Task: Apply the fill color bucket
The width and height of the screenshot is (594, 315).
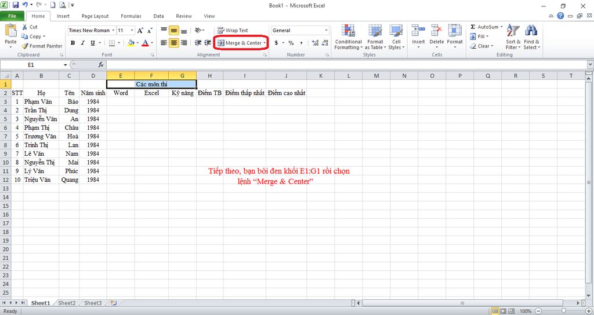Action: point(131,43)
